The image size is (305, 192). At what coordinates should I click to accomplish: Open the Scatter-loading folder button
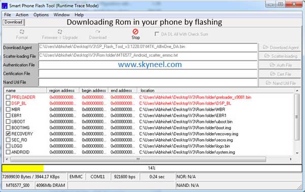click(x=280, y=56)
